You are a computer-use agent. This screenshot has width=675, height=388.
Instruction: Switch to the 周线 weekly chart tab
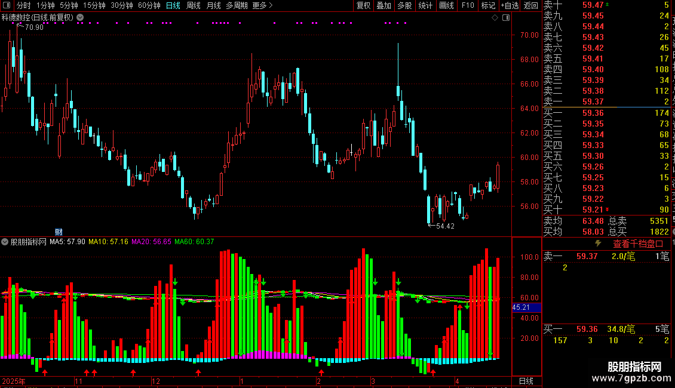pyautogui.click(x=194, y=5)
